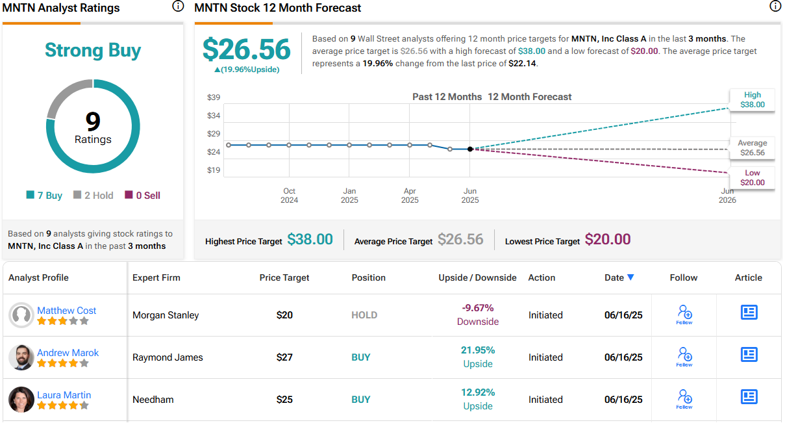
Task: Sort table by Date column arrow
Action: pyautogui.click(x=630, y=277)
